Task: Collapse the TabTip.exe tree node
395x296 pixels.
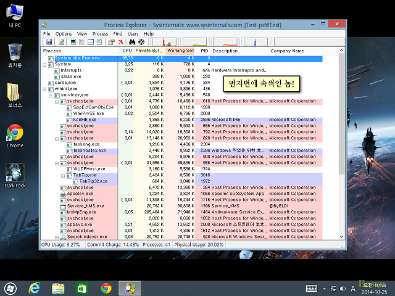Action: (x=63, y=176)
